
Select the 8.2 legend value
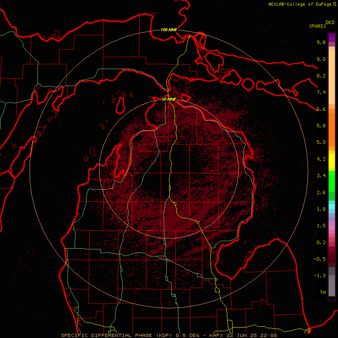coord(321,75)
